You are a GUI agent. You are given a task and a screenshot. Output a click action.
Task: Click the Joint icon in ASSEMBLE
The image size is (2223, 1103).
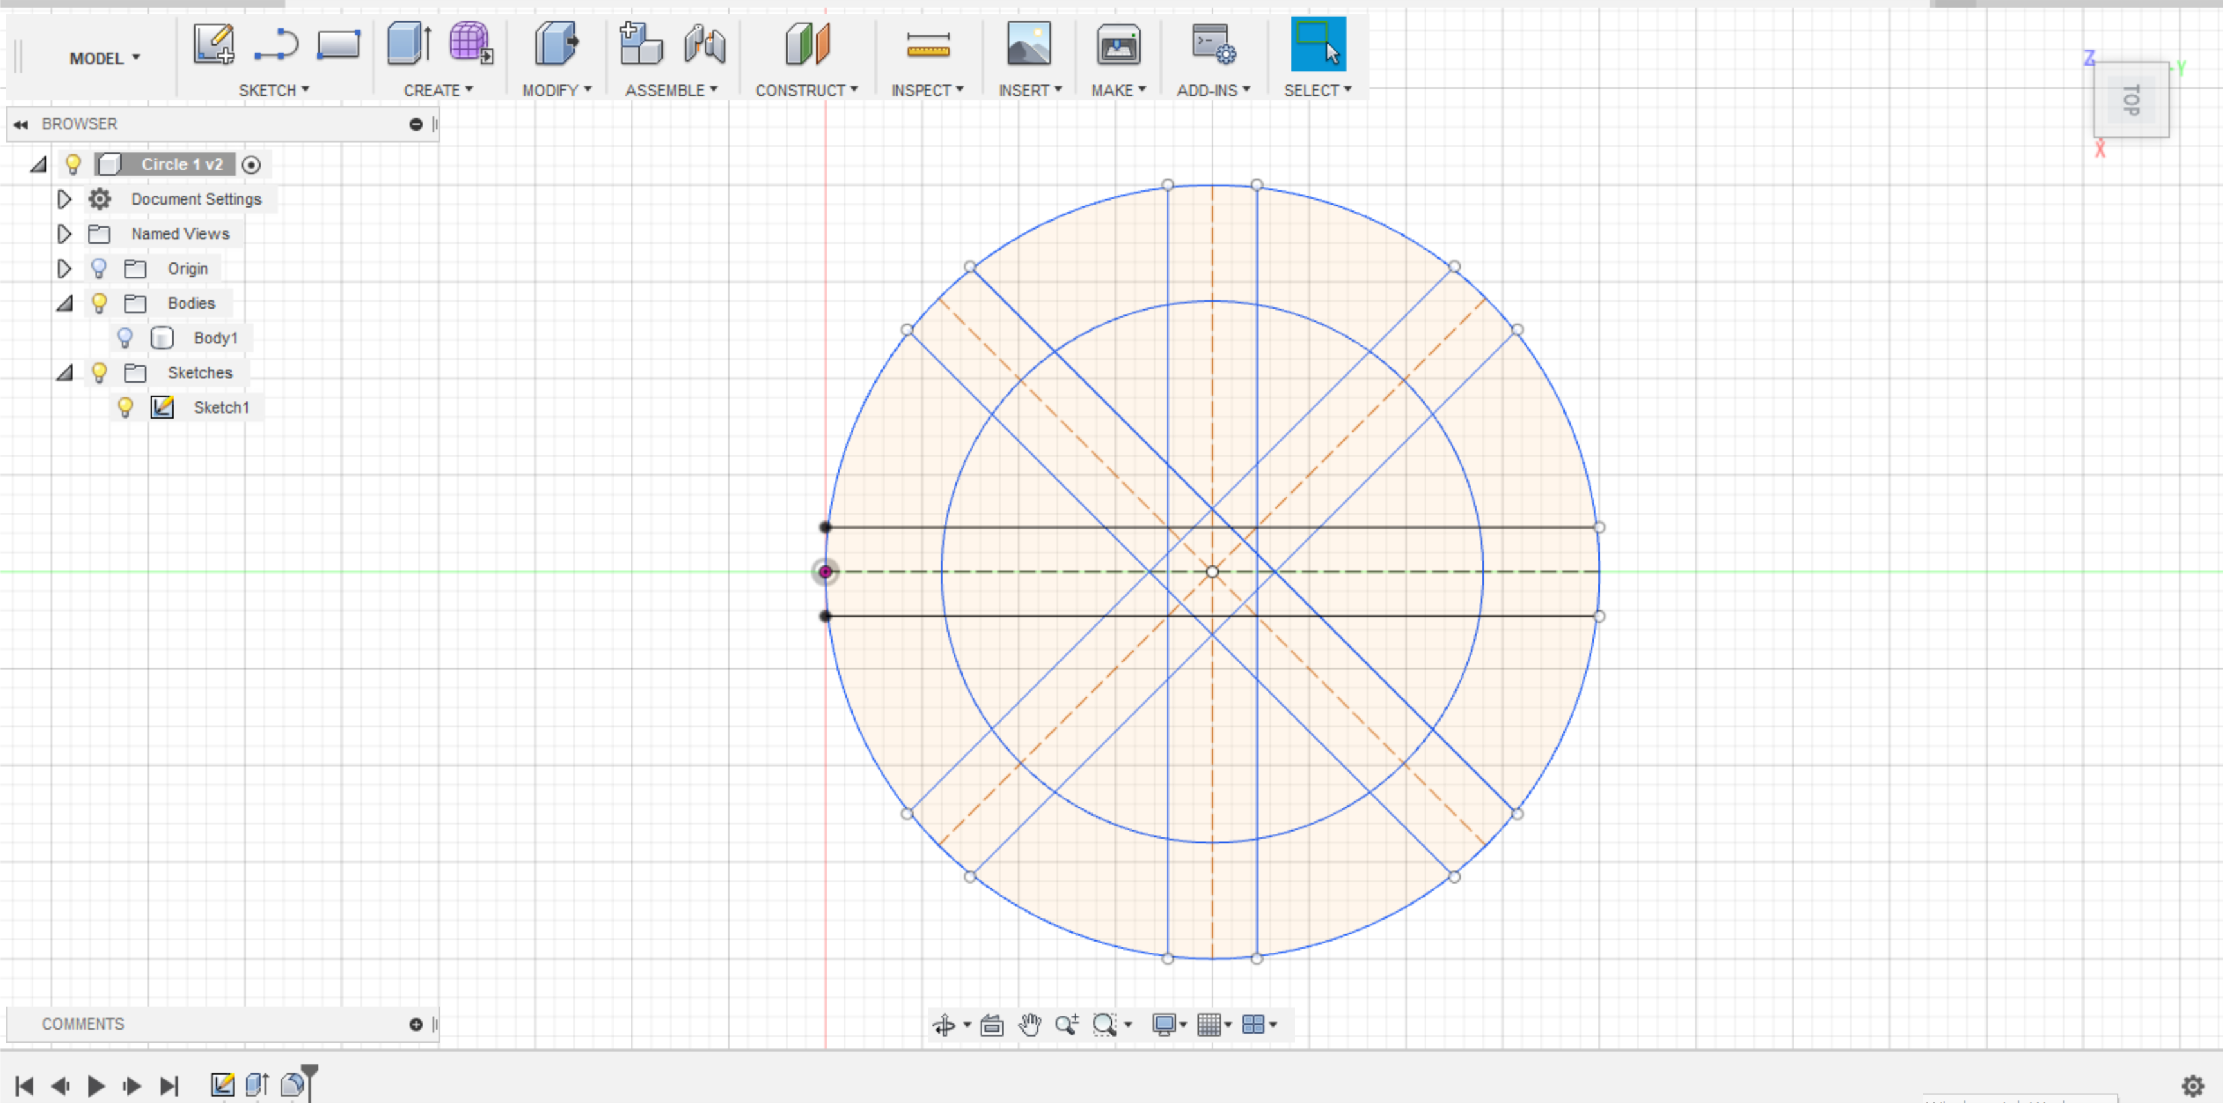coord(704,44)
